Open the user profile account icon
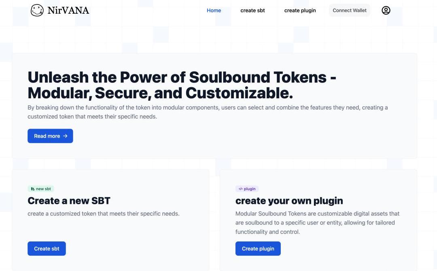This screenshot has width=437, height=271. (x=386, y=10)
